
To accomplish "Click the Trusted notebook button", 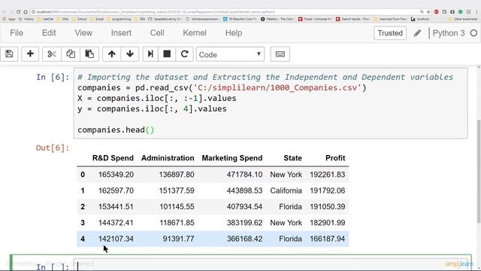I will coord(390,33).
